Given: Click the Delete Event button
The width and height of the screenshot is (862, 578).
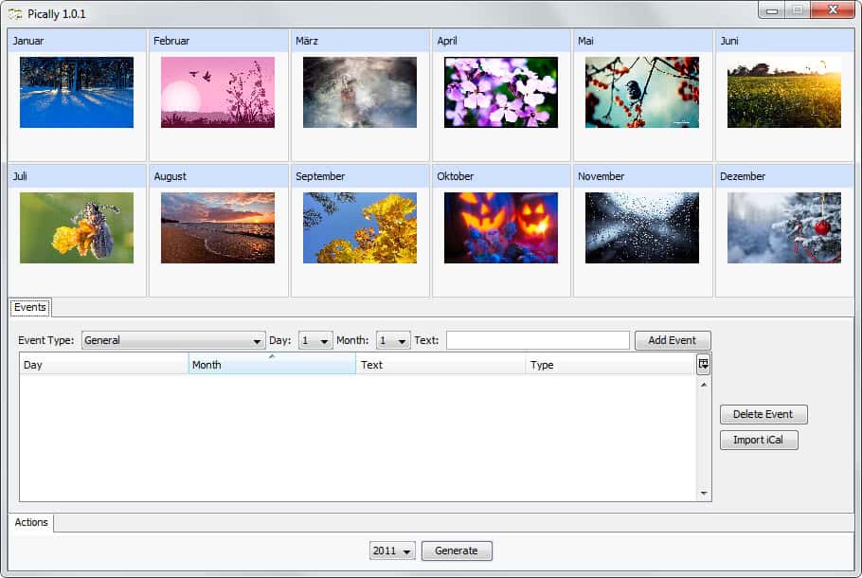Looking at the screenshot, I should [x=763, y=414].
